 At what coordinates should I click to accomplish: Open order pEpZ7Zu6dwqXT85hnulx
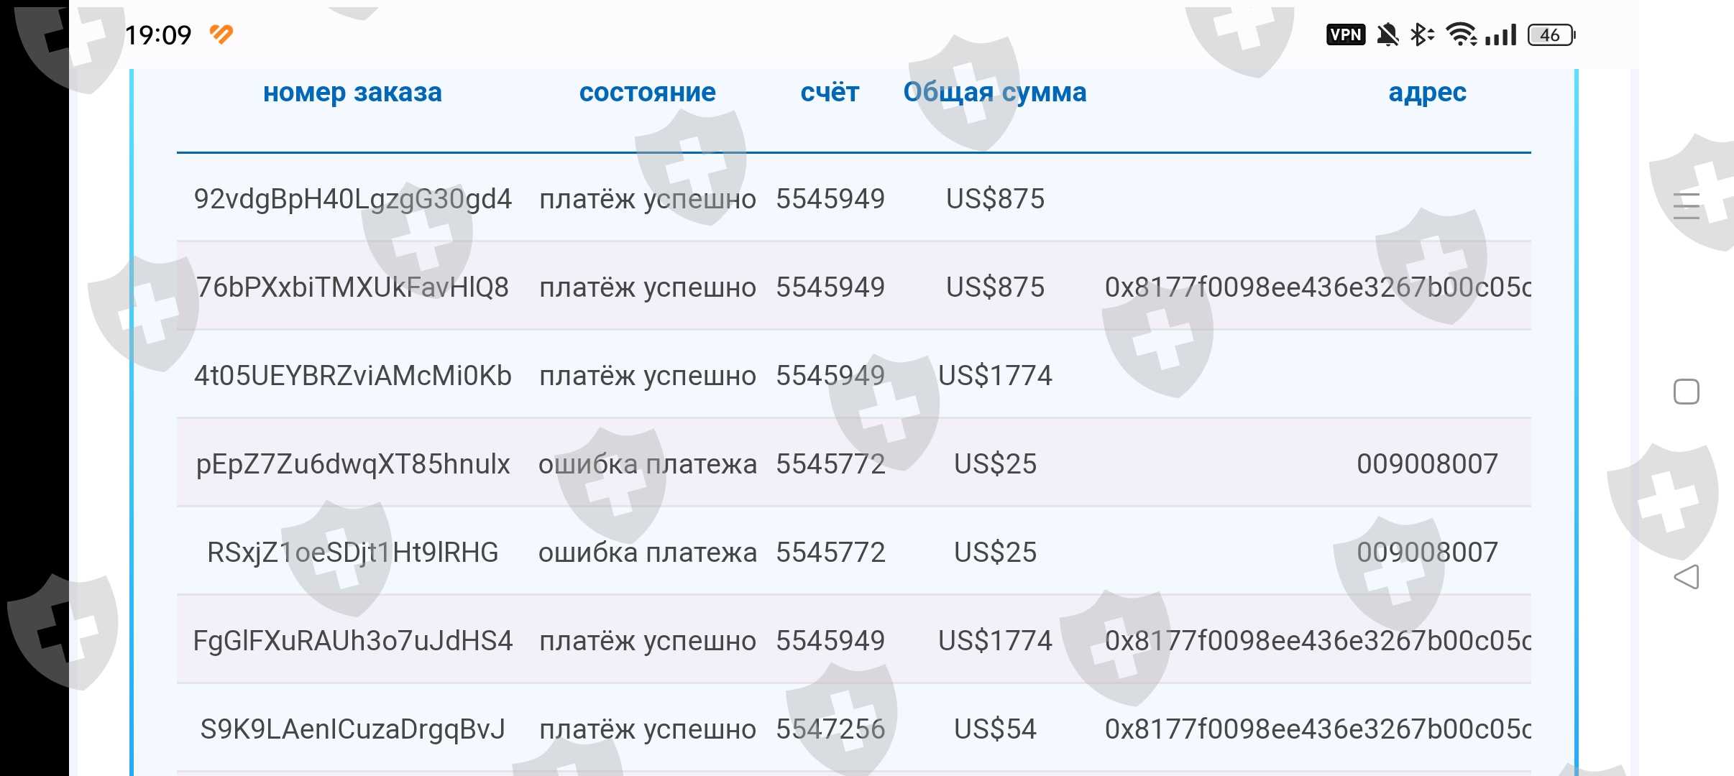point(352,464)
